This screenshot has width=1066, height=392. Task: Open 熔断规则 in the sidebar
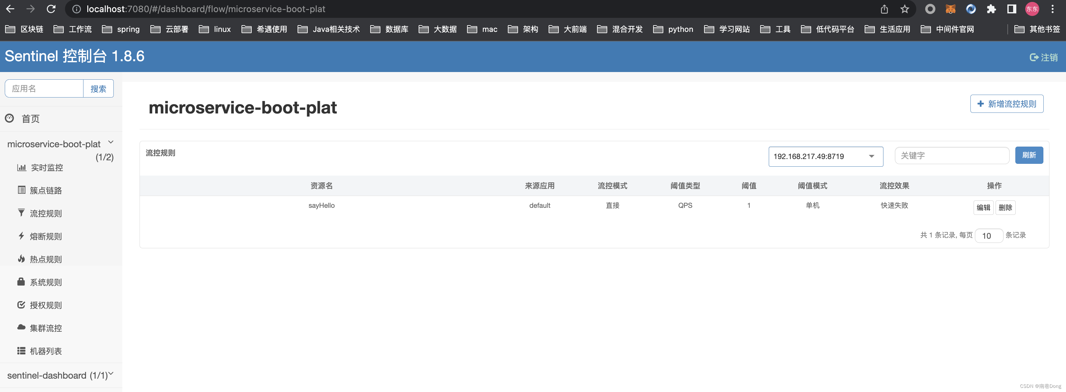tap(46, 236)
